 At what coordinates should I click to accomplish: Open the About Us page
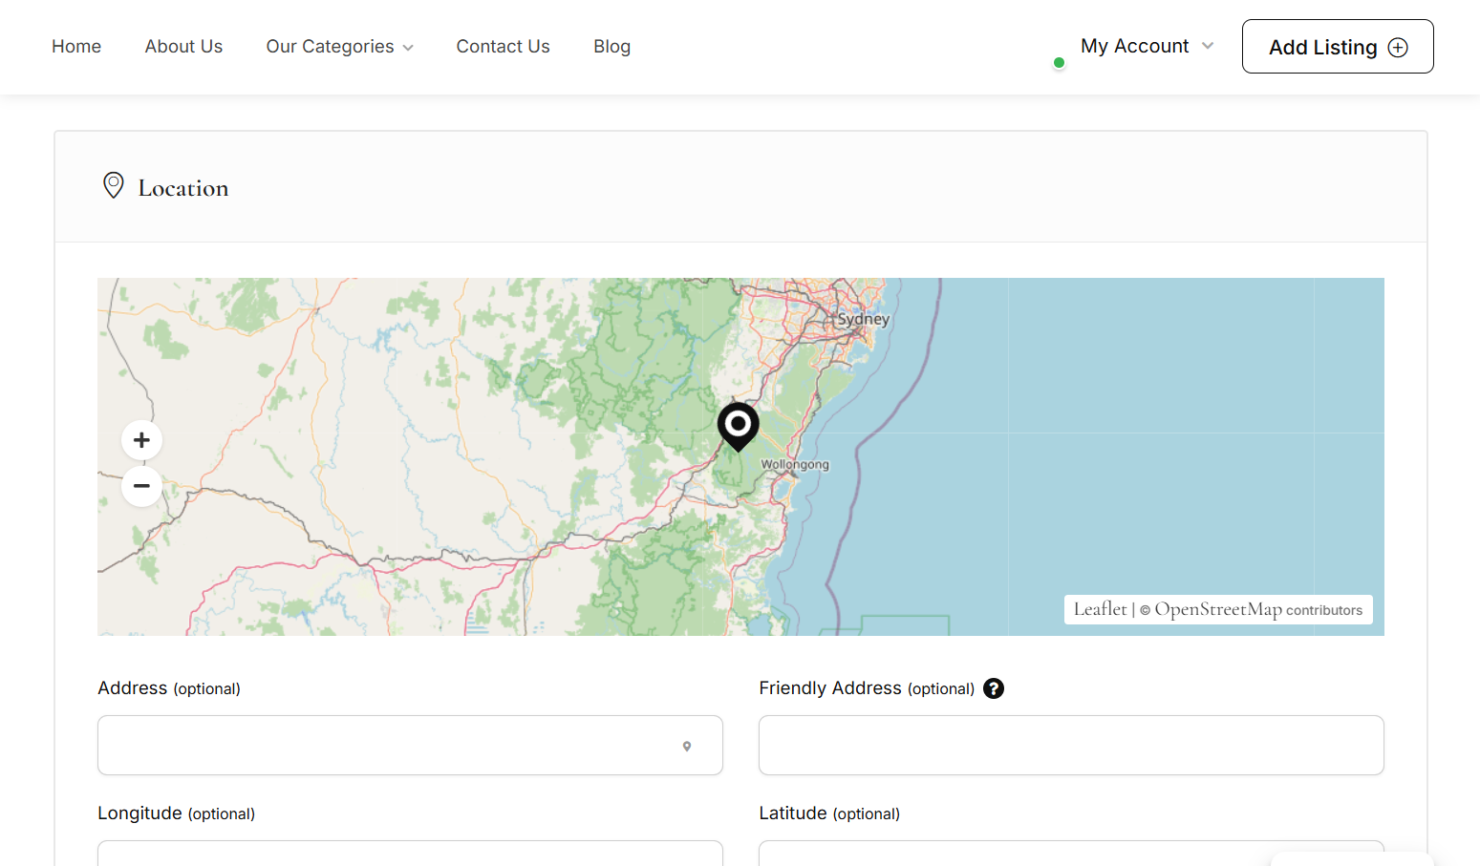coord(183,47)
